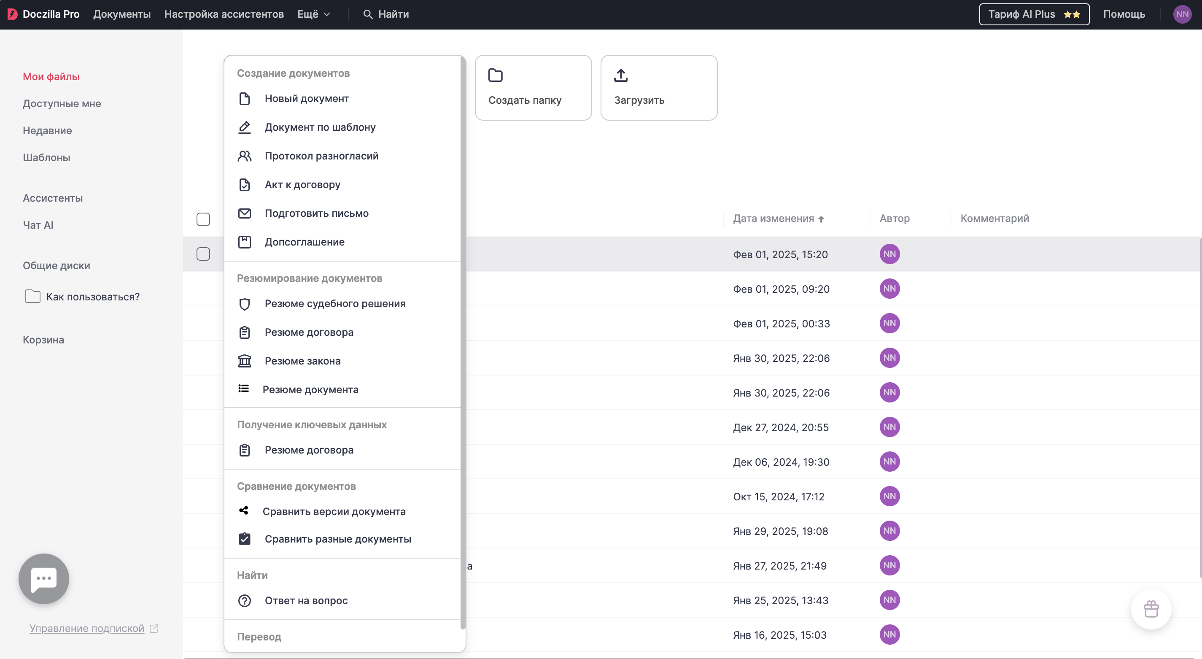Click the envelope icon for Подготовить письмо
This screenshot has width=1202, height=659.
pos(245,213)
